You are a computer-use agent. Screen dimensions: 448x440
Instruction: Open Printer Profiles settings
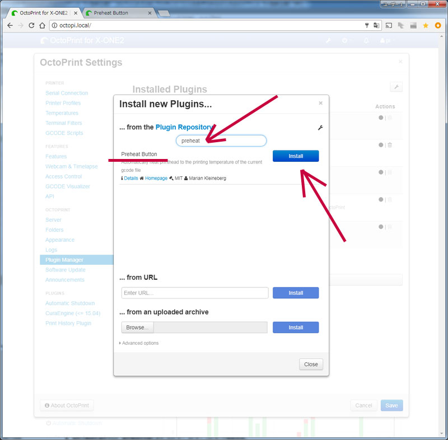63,103
